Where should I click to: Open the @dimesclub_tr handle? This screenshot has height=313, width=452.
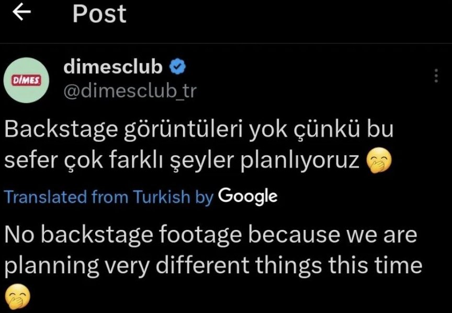click(130, 91)
